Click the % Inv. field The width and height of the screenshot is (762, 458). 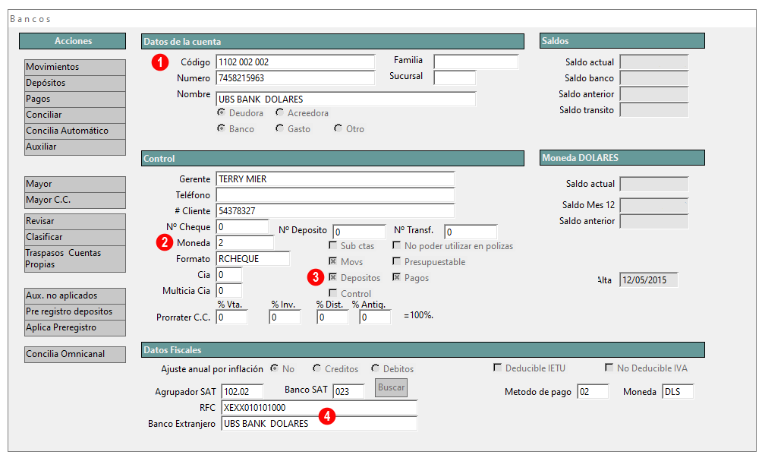[285, 317]
